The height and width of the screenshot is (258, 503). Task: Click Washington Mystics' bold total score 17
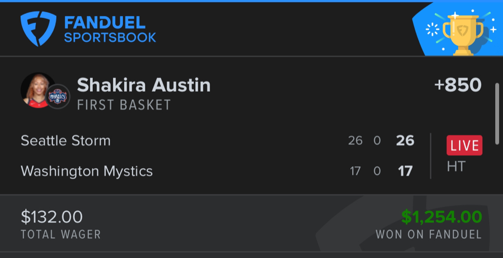tap(405, 171)
